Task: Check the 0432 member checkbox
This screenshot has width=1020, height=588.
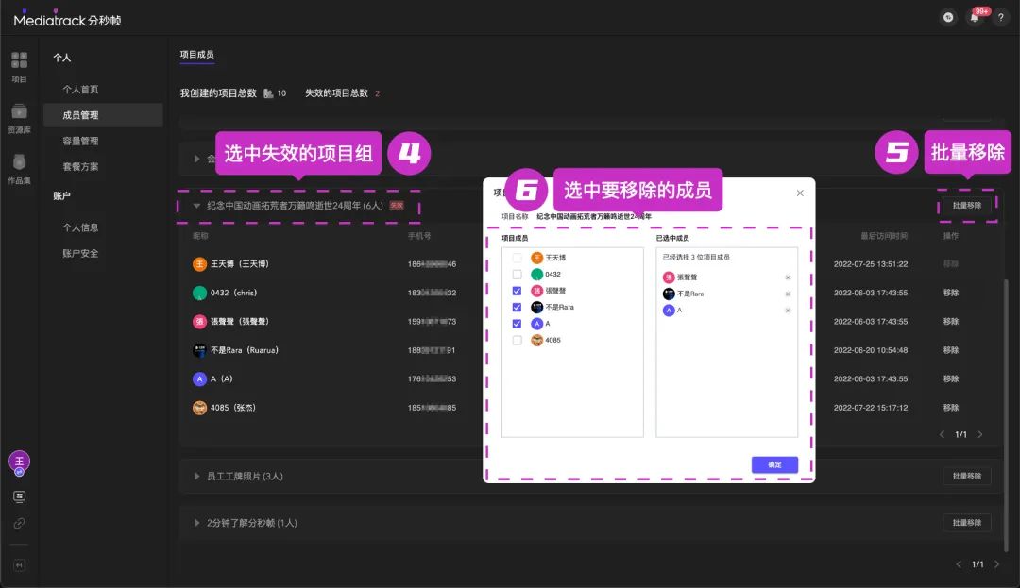Action: pyautogui.click(x=517, y=274)
